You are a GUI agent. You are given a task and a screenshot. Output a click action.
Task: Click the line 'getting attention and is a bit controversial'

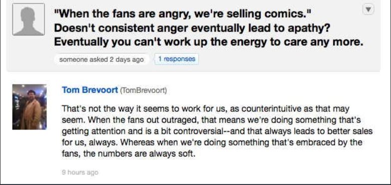(217, 131)
